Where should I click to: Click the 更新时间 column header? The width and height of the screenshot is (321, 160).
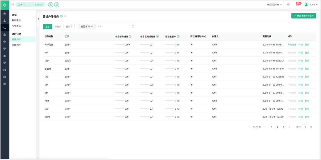tap(267, 36)
